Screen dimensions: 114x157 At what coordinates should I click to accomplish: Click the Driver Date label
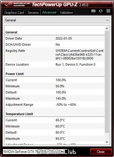[x=14, y=38]
